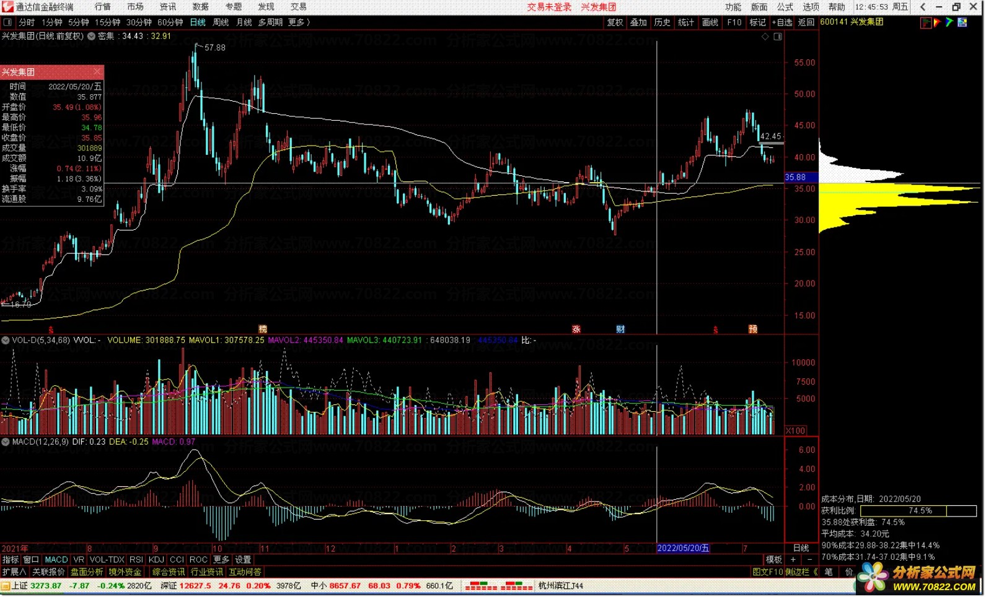The height and width of the screenshot is (597, 986).
Task: Open the 资讯 menu
Action: [x=168, y=7]
